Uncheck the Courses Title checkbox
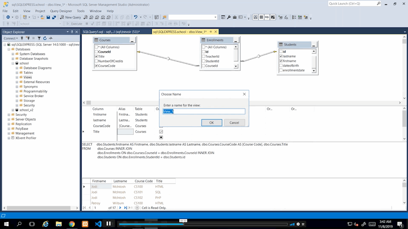The height and width of the screenshot is (229, 408). point(96,57)
